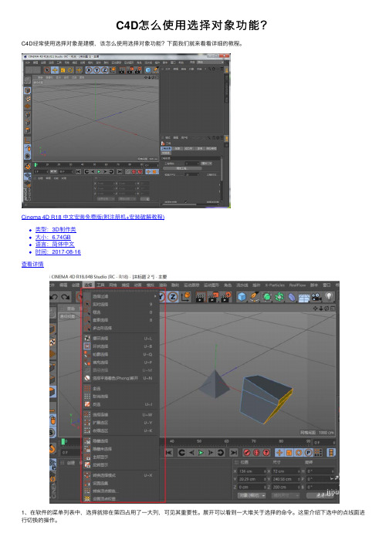Image resolution: width=389 pixels, height=550 pixels.
Task: Click green timeline playhead in lower screenshot
Action: pyautogui.click(x=63, y=441)
